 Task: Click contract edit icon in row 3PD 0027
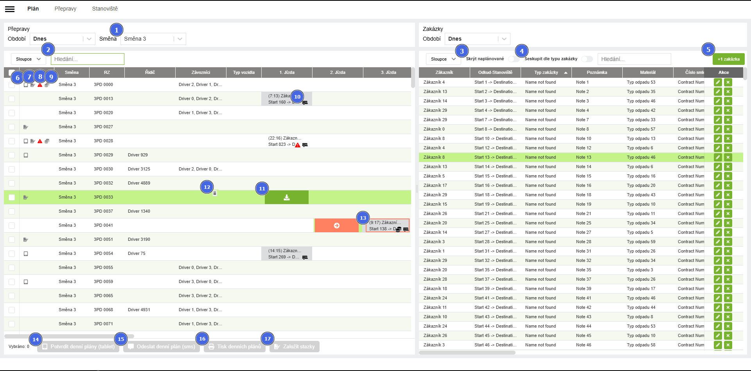pos(26,127)
